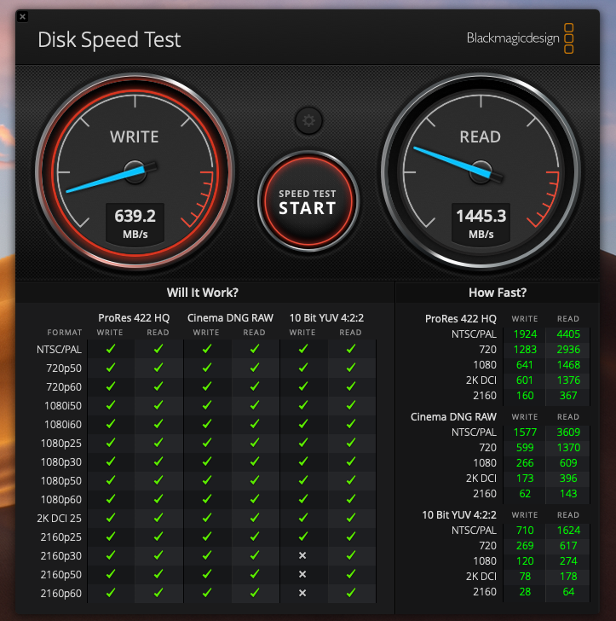Click 2160p30 YUV read checkmark
The image size is (616, 621).
351,555
